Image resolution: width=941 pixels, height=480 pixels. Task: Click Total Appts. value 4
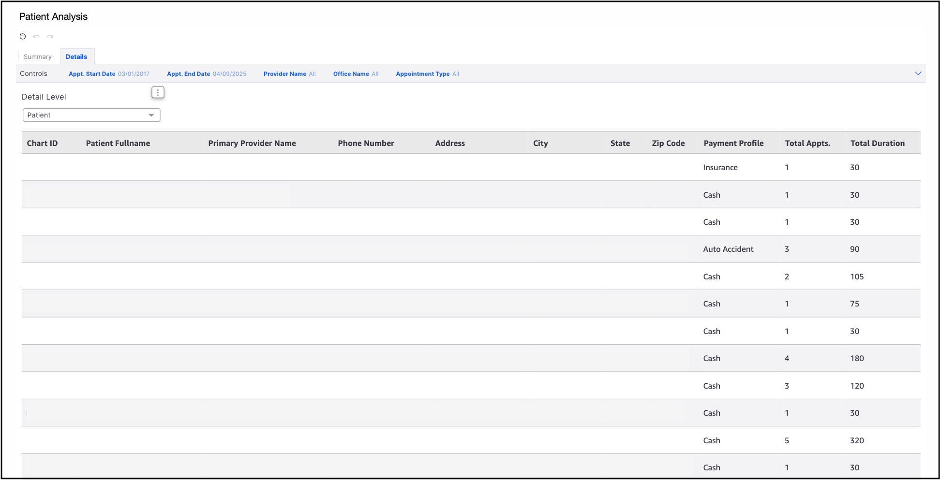pos(787,358)
